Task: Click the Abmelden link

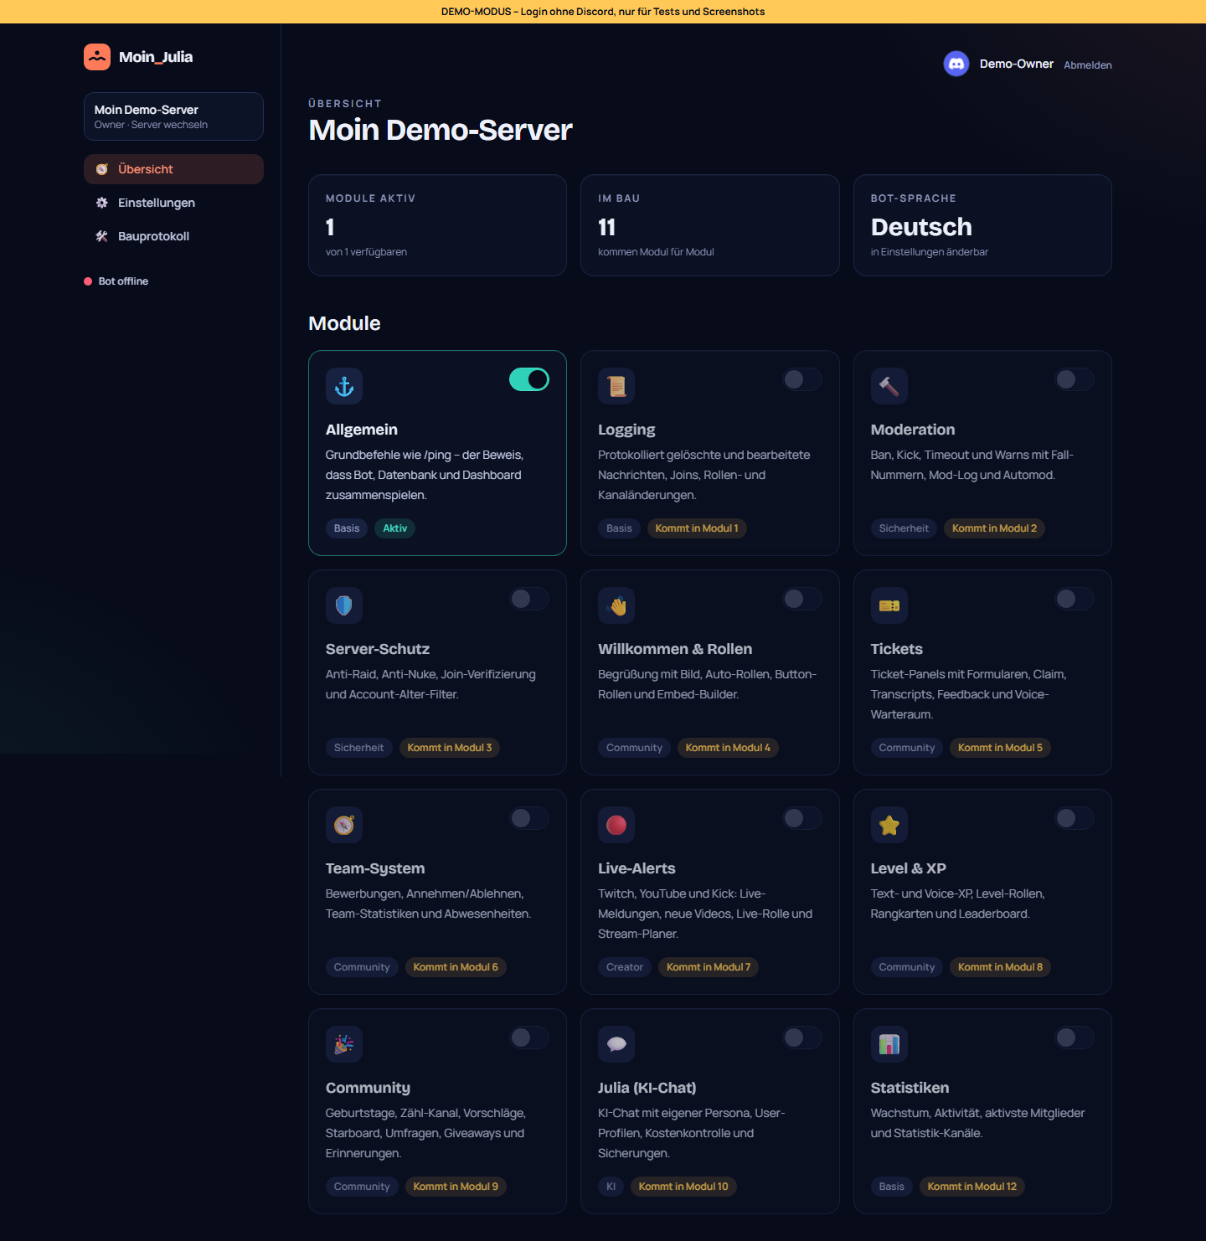Action: (1088, 64)
